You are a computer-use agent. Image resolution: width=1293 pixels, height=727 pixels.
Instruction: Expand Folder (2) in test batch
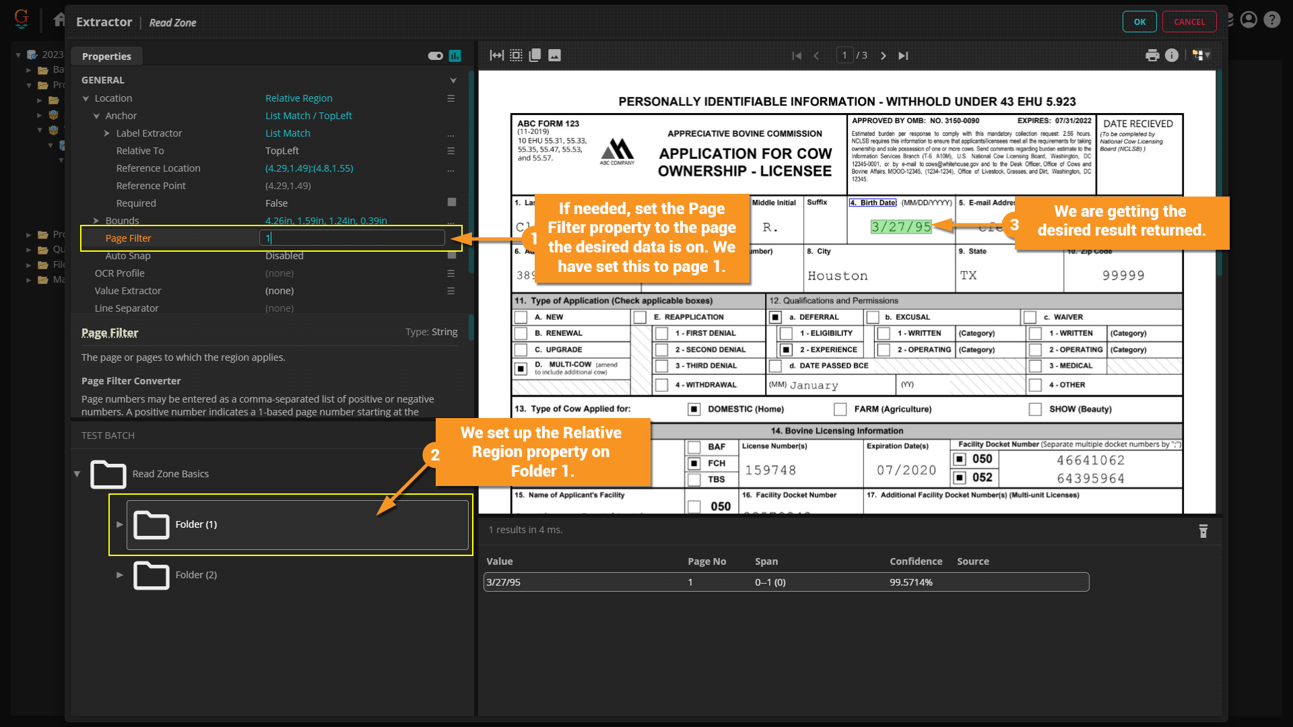click(x=120, y=575)
